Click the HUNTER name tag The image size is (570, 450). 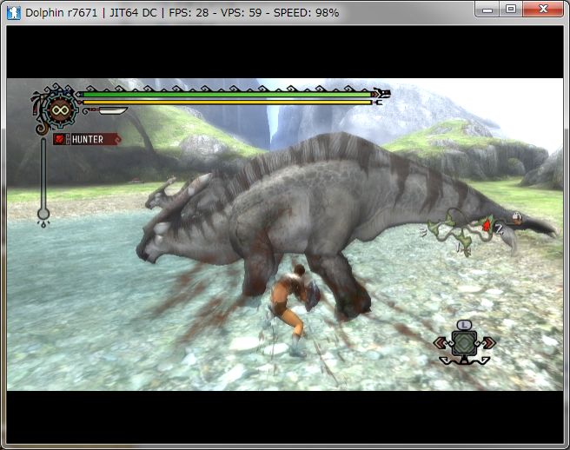pos(87,139)
